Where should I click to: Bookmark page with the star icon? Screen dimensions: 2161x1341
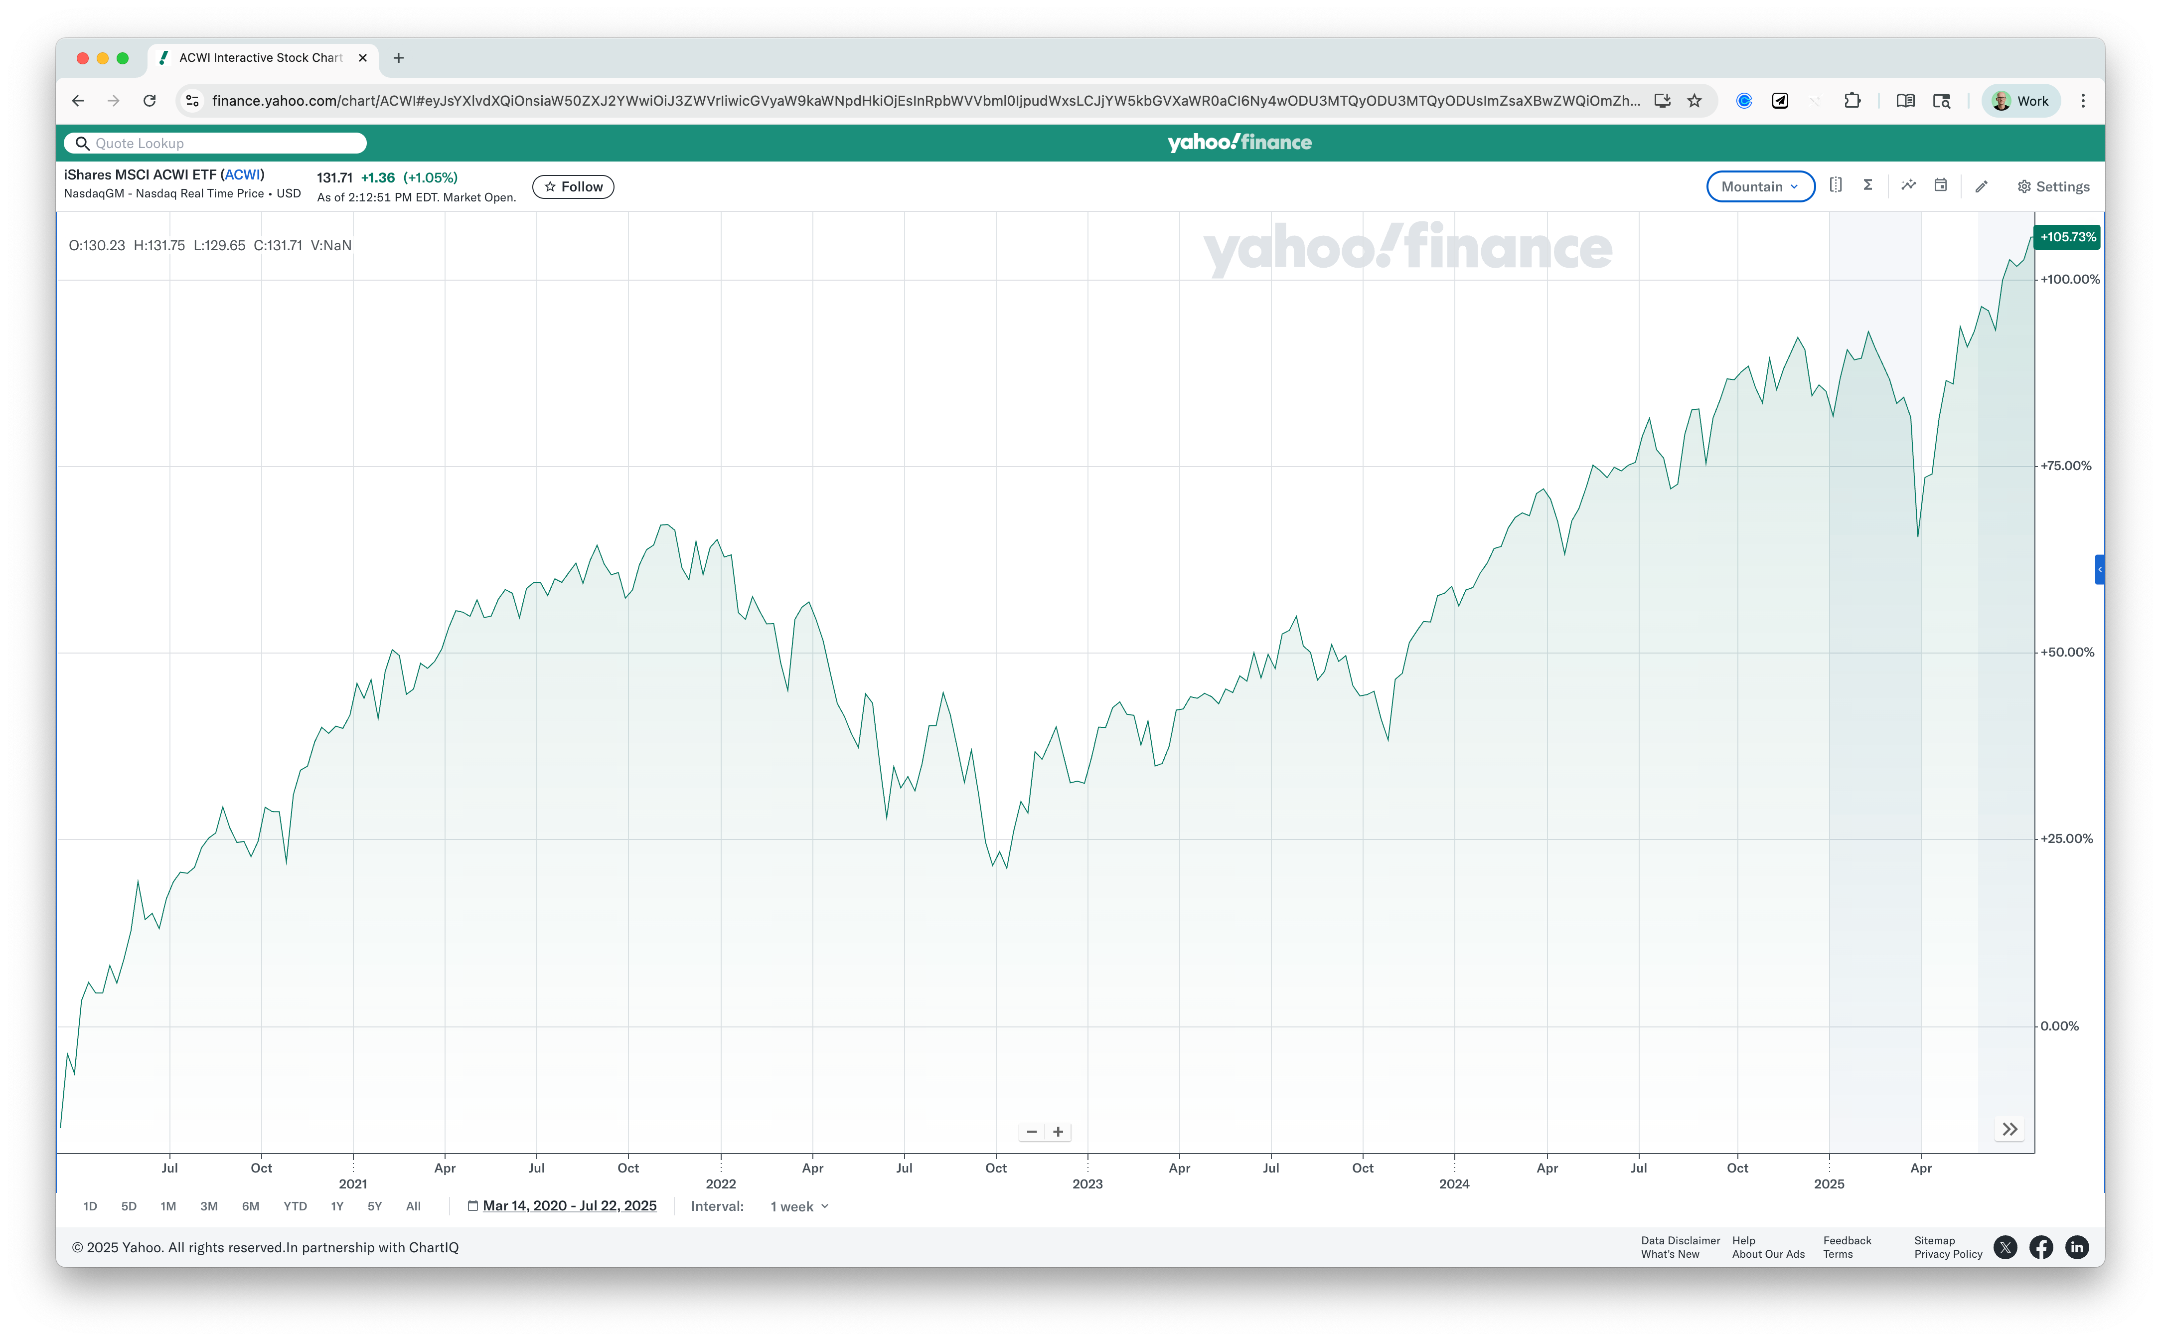(x=1695, y=101)
